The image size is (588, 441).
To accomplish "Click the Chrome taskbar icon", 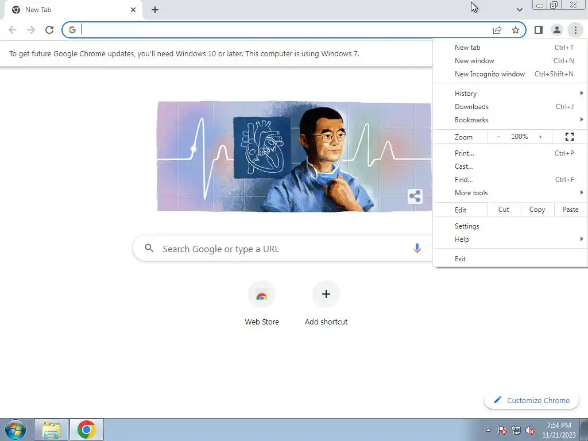I will click(x=87, y=430).
